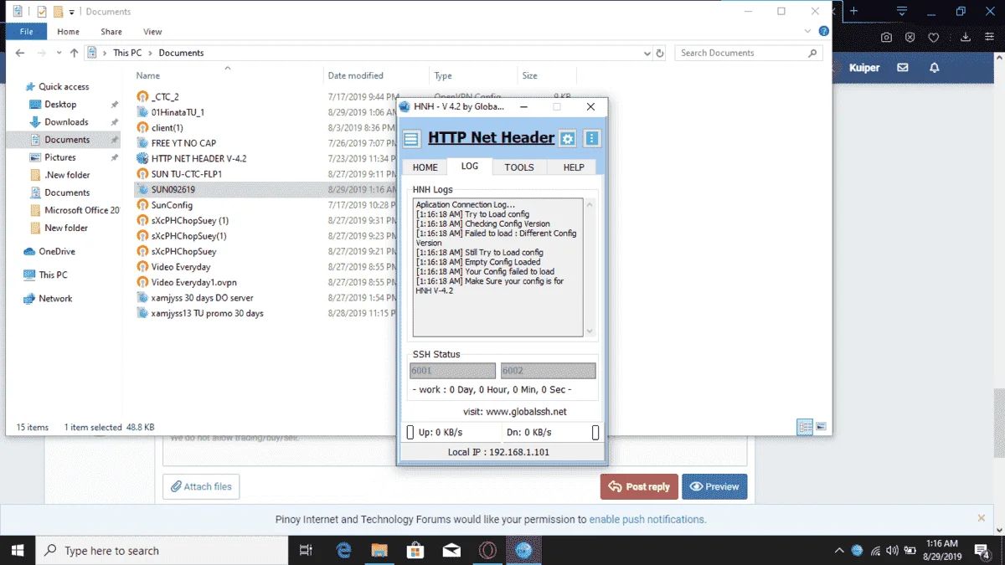Viewport: 1005px width, 565px height.
Task: Select OneDrive in navigation pane
Action: [x=57, y=251]
